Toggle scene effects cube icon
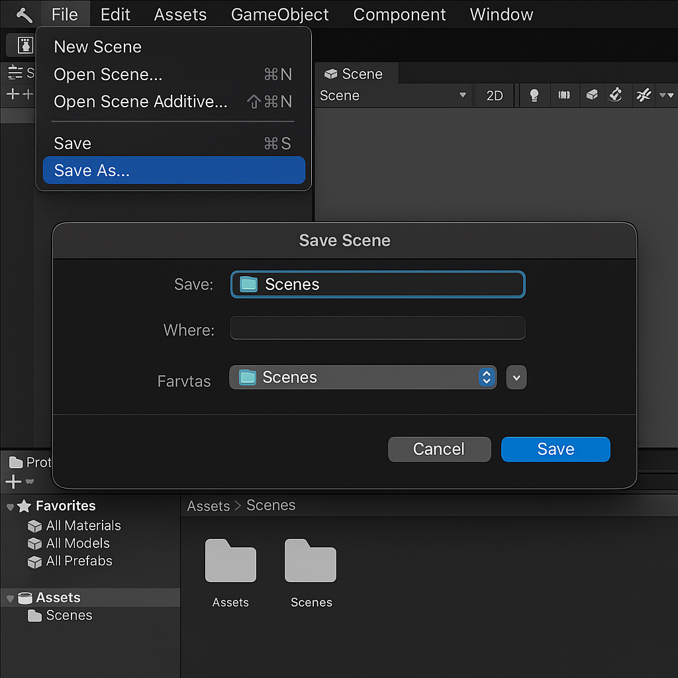Image resolution: width=678 pixels, height=678 pixels. pyautogui.click(x=592, y=95)
